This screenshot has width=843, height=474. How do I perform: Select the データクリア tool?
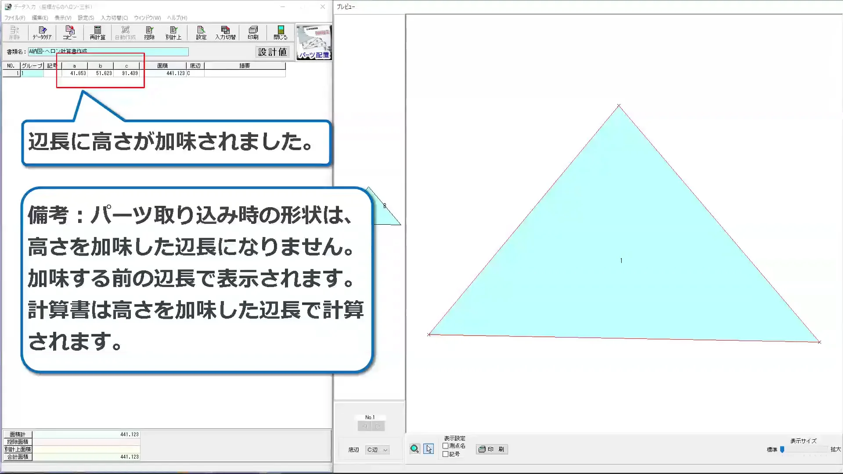42,32
